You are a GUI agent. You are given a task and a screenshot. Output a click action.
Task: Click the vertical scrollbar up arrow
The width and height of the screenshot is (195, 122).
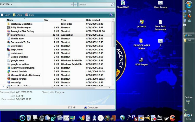point(113,20)
